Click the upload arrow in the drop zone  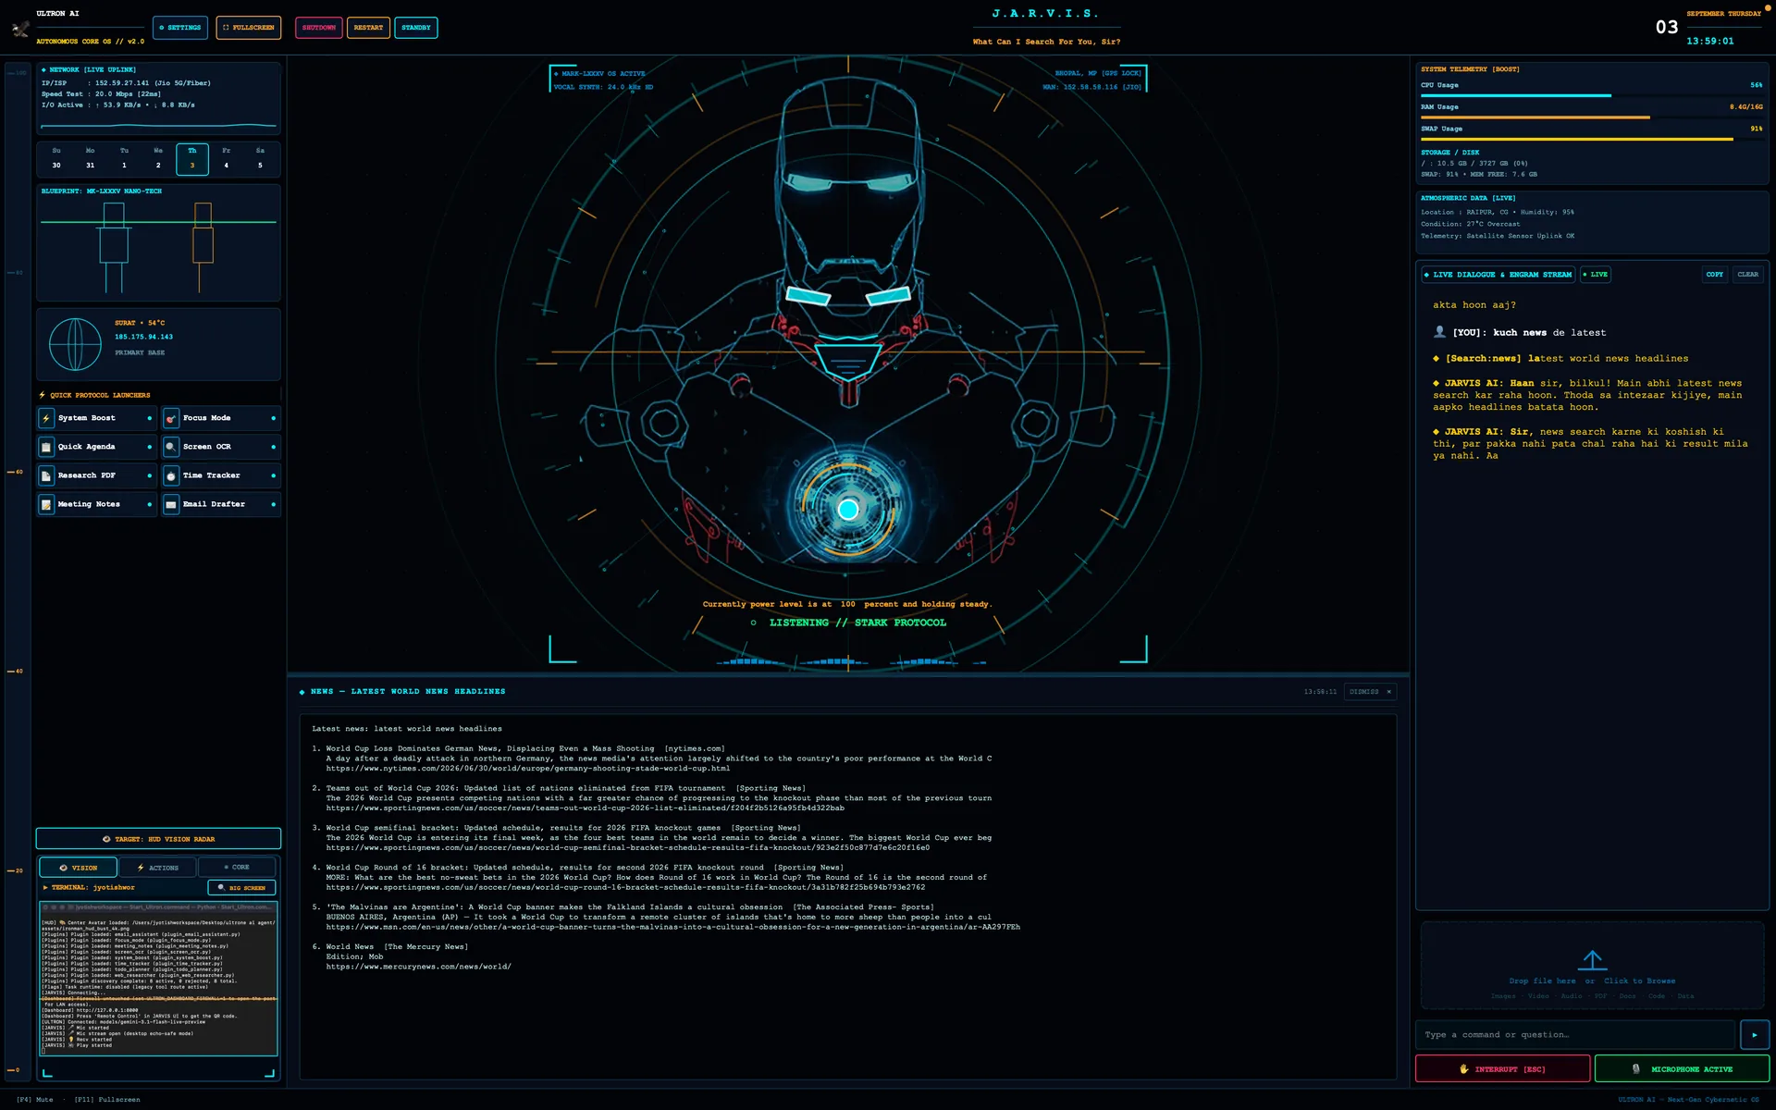tap(1592, 959)
